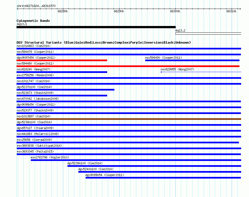The image size is (249, 197).
Task: Click the dgv5238n100 (Coe2014) label
Action: [x=34, y=122]
